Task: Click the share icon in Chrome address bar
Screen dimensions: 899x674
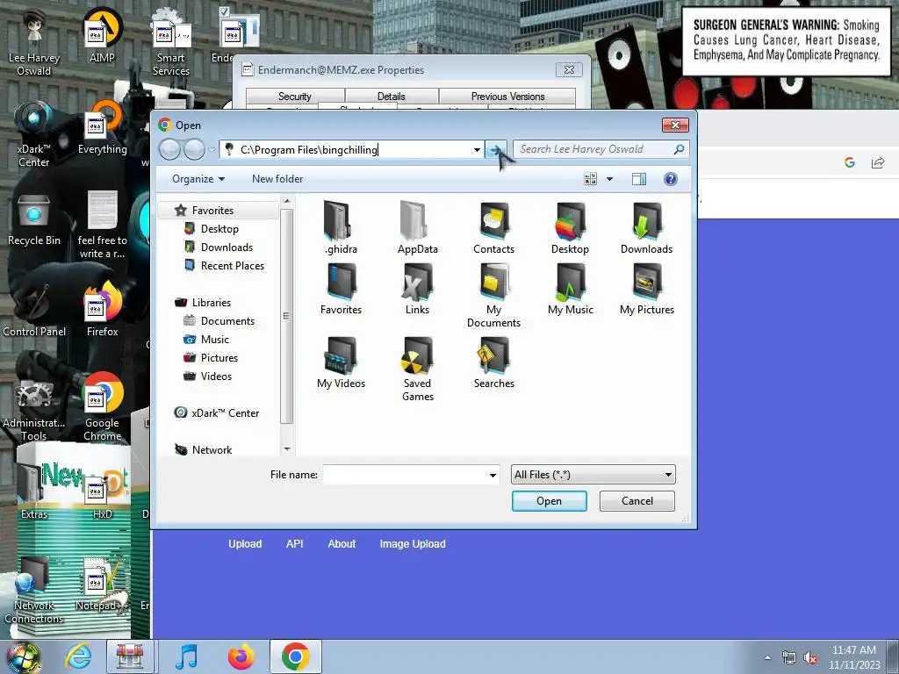Action: 878,162
